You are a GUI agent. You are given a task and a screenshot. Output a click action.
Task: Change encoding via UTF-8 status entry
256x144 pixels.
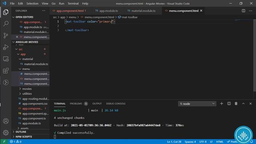coord(203,142)
